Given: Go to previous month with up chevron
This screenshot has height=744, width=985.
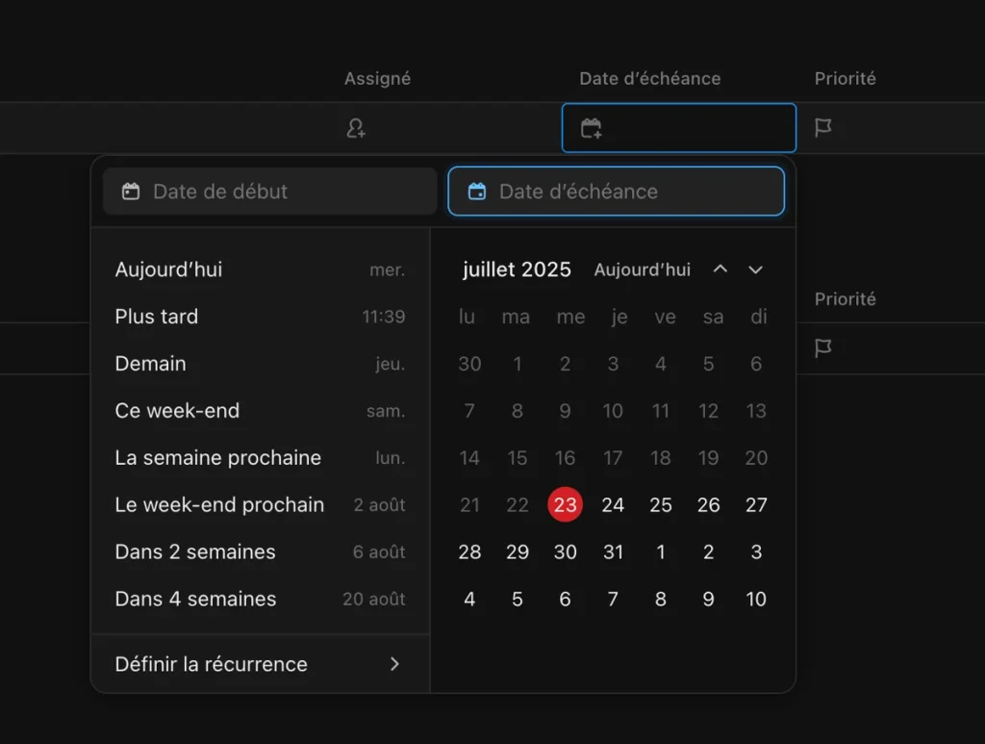Looking at the screenshot, I should coord(720,269).
